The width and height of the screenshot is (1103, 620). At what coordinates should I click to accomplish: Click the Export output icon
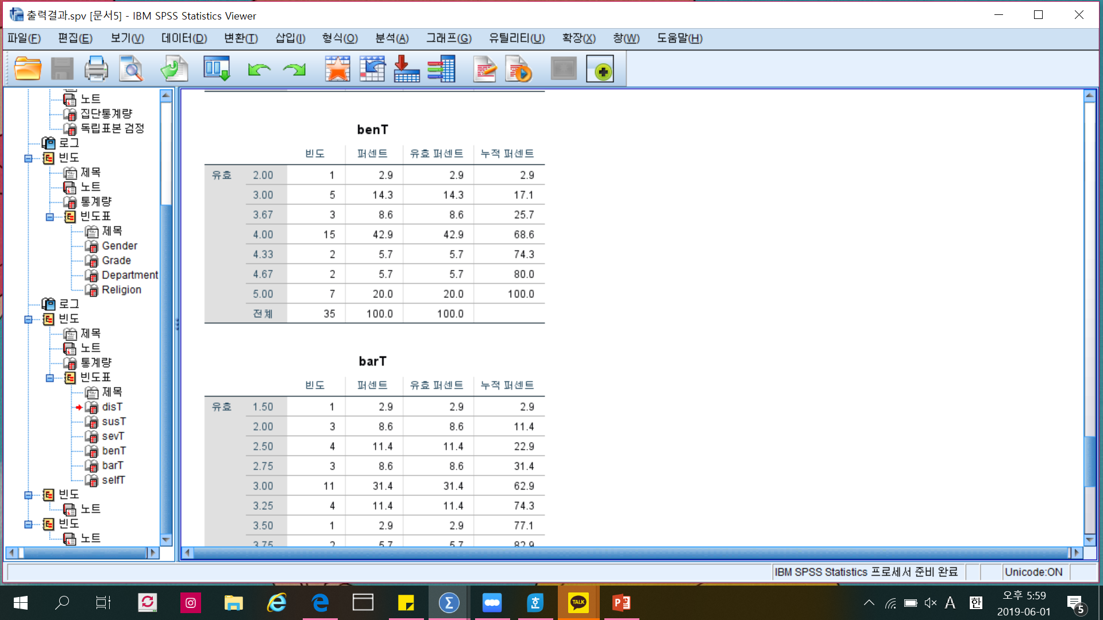pos(174,69)
